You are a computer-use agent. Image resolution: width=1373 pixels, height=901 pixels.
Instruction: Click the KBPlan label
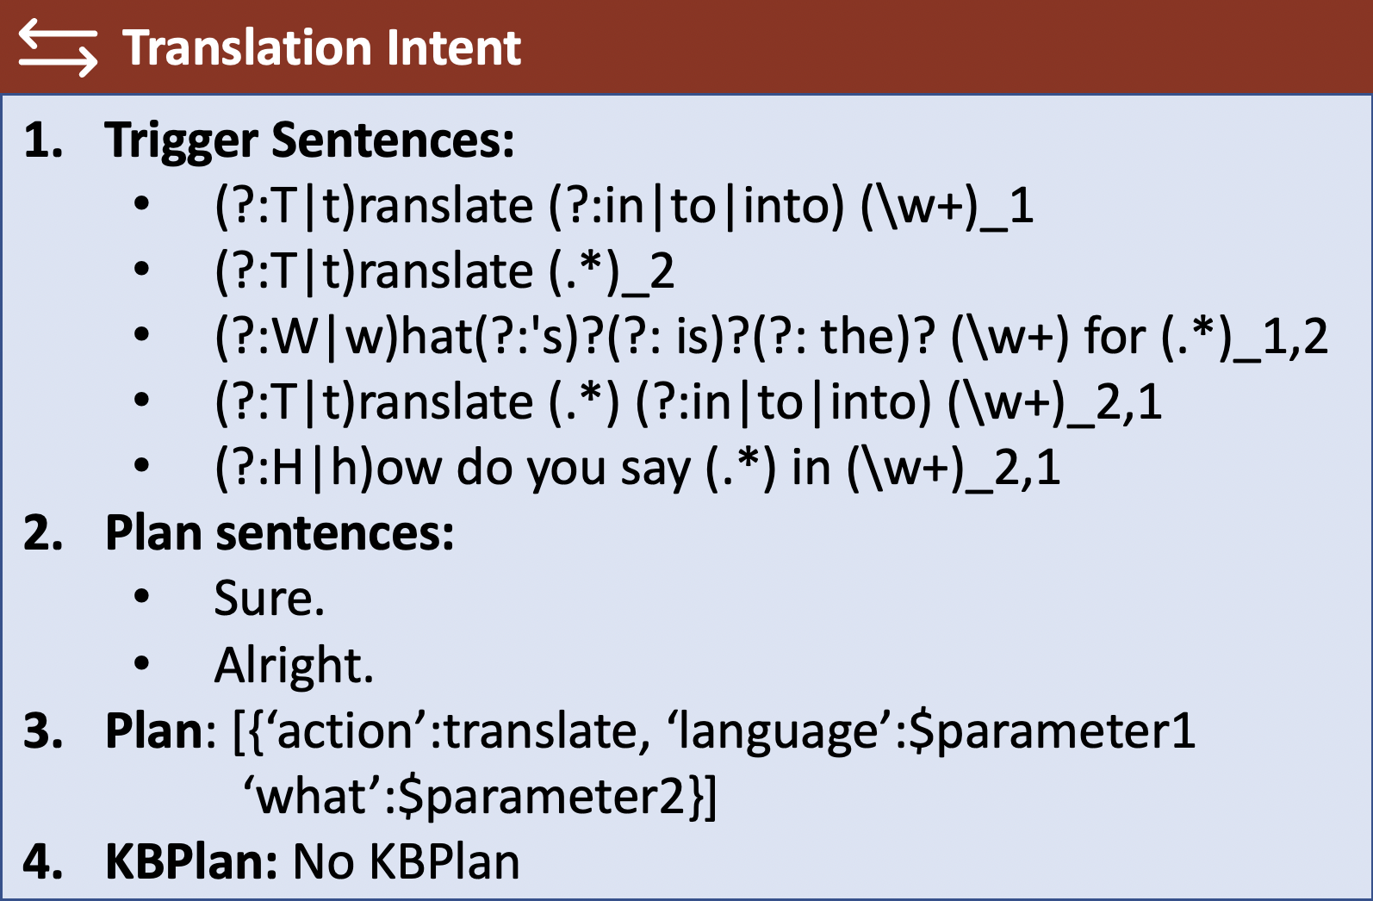(x=191, y=861)
